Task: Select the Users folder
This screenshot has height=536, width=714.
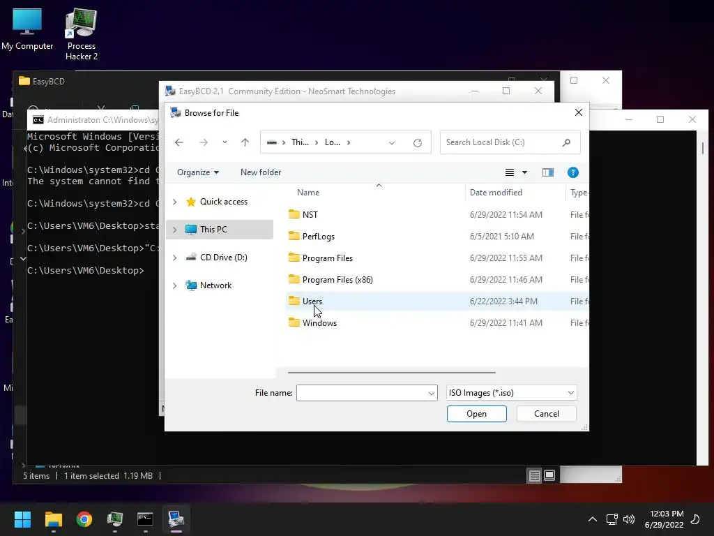Action: coord(312,301)
